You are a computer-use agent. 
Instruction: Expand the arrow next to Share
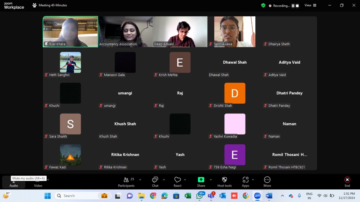pyautogui.click(x=211, y=180)
